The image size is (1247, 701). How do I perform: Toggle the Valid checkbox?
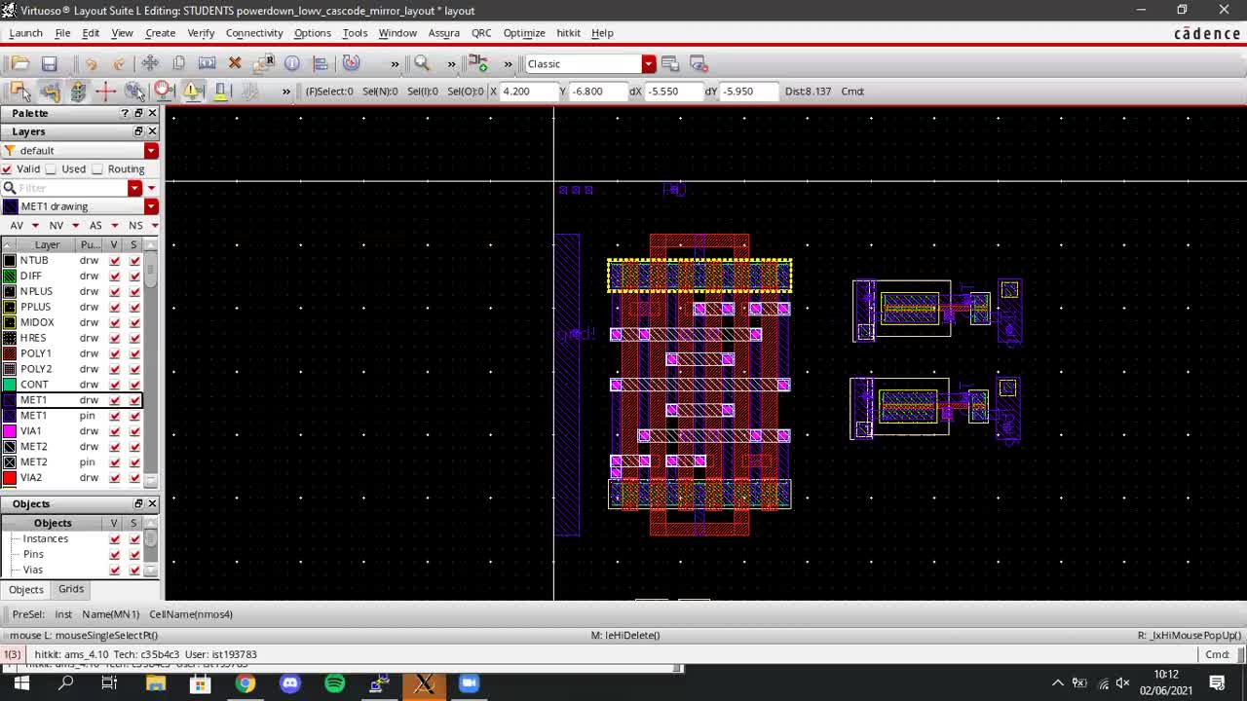click(7, 168)
